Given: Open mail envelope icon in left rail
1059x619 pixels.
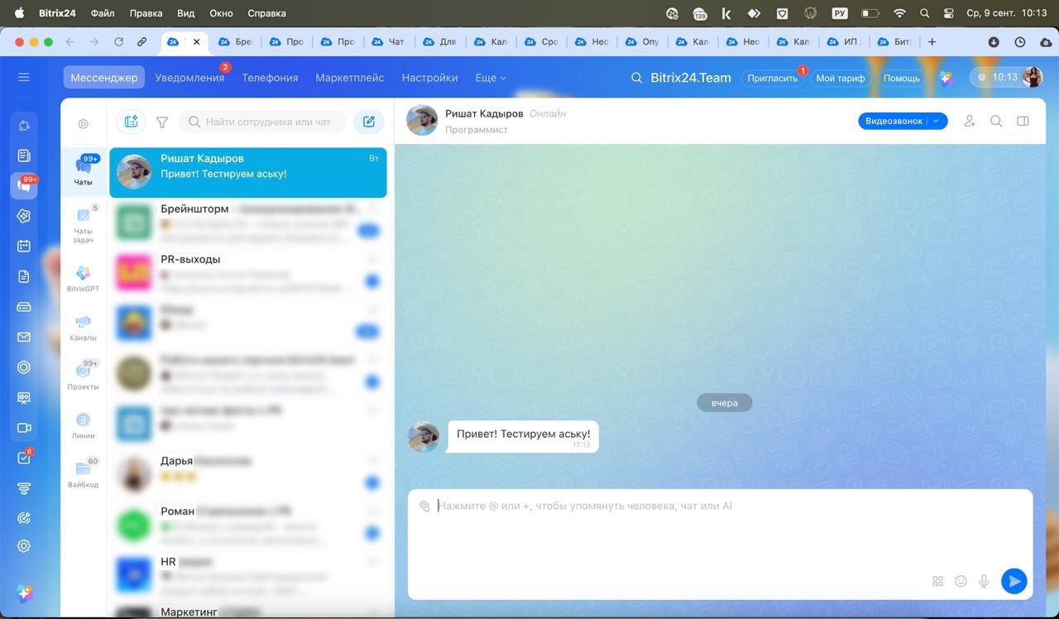Looking at the screenshot, I should (x=24, y=337).
